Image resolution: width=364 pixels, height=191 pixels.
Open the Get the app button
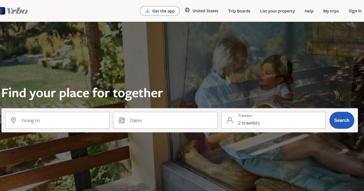click(x=160, y=11)
